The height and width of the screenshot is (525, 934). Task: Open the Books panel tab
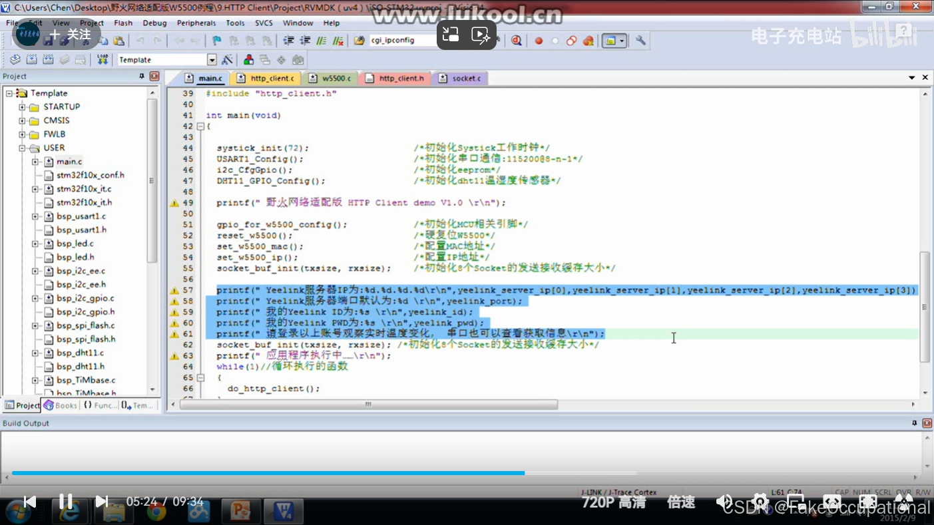(61, 405)
